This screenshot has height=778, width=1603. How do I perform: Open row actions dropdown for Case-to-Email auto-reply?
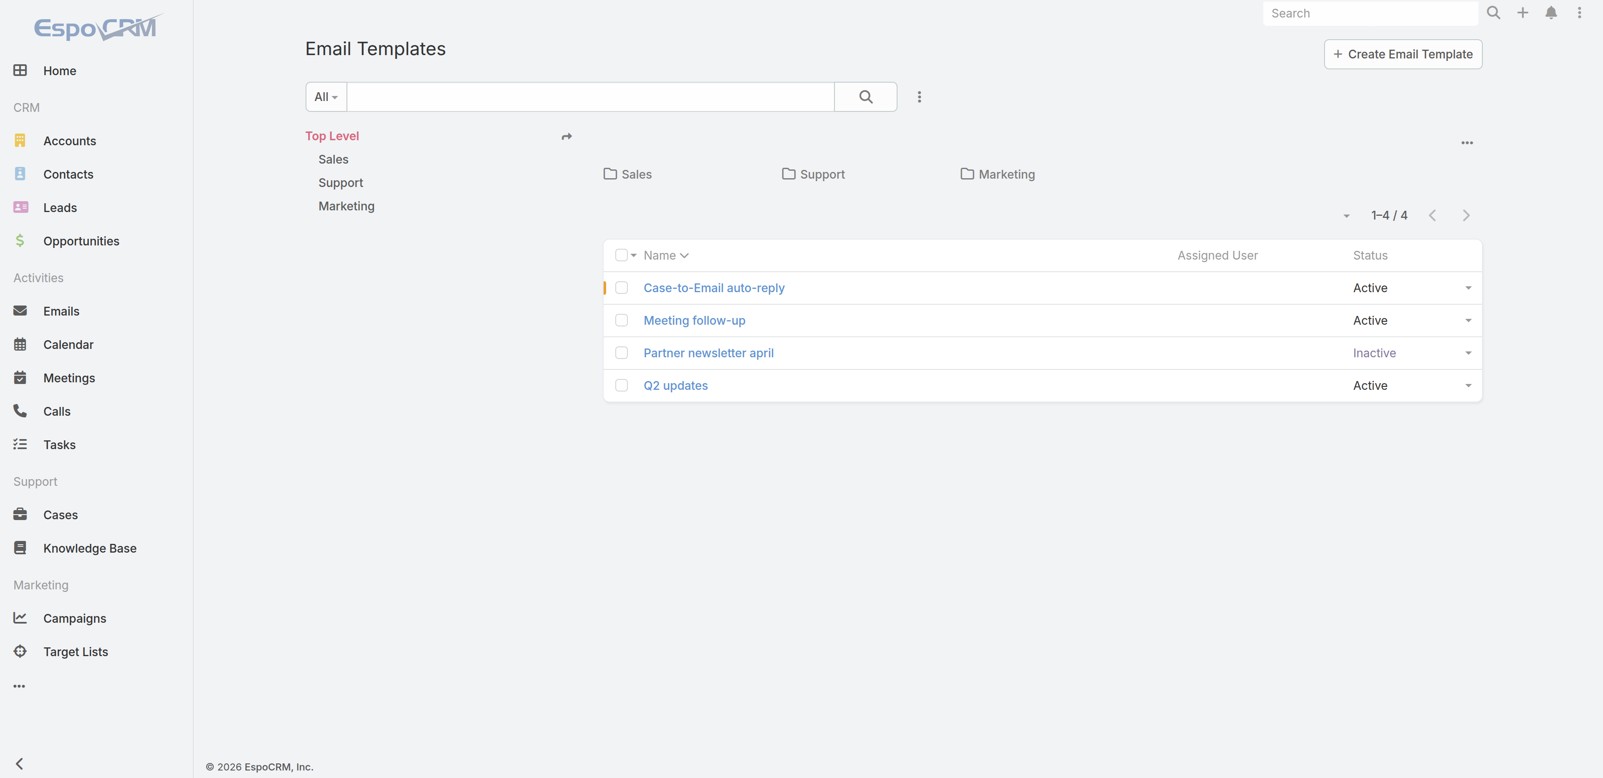click(x=1468, y=288)
